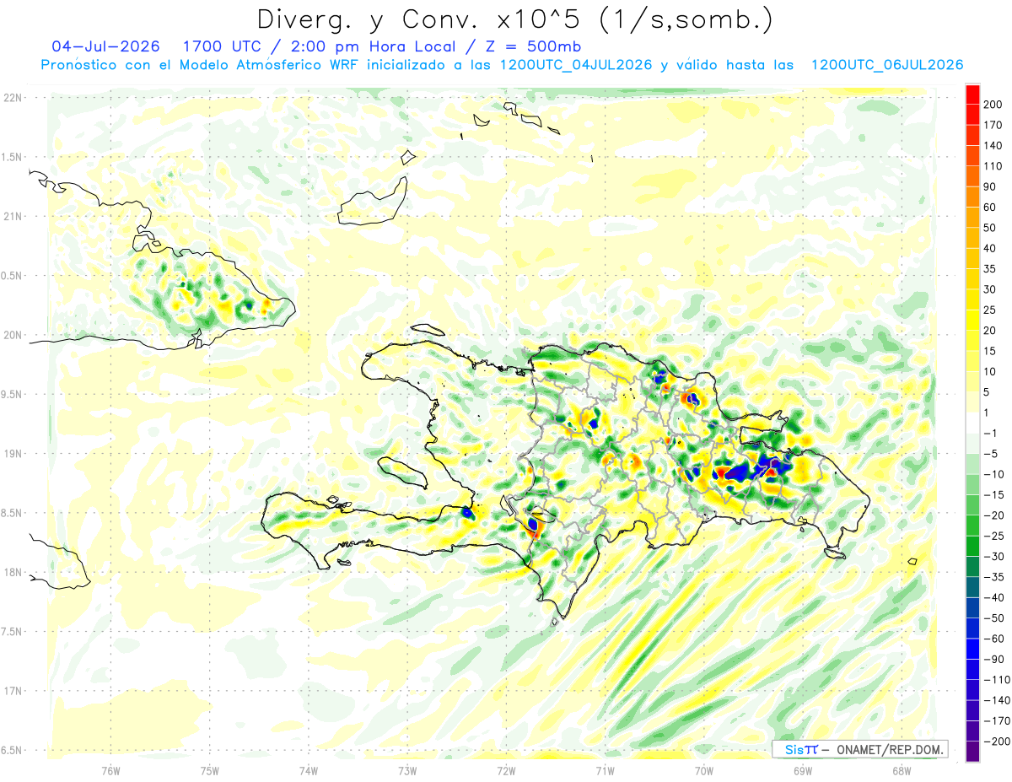Select the "Z = 500mb" level label
The height and width of the screenshot is (782, 1012).
[x=532, y=46]
